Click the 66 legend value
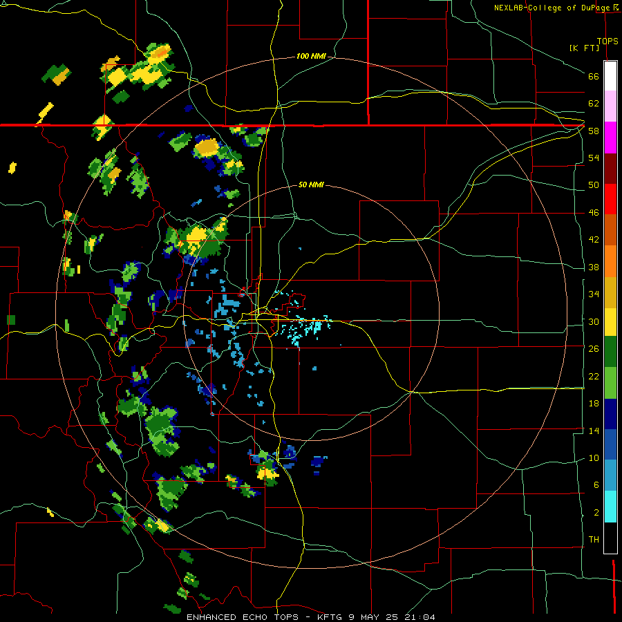The height and width of the screenshot is (622, 622). point(594,77)
